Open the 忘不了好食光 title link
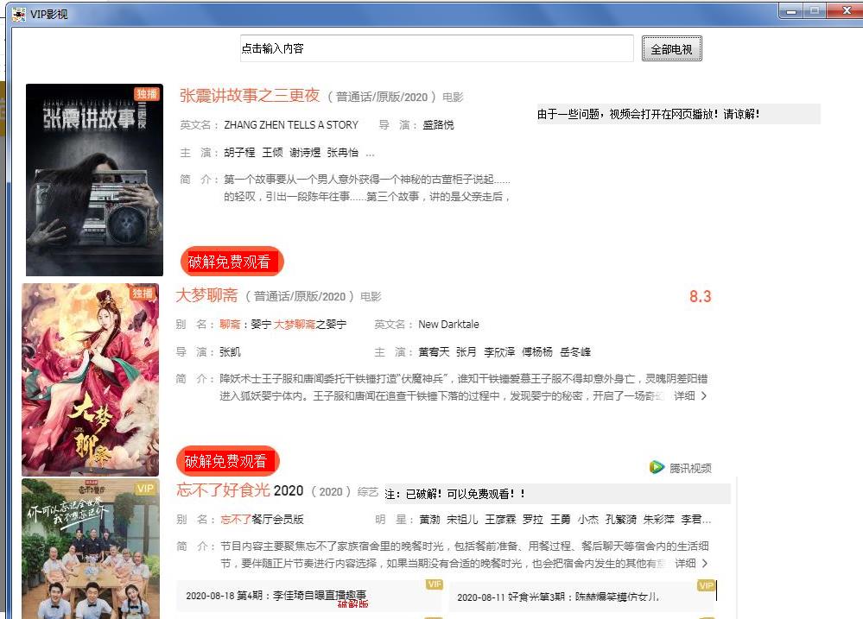 click(240, 490)
